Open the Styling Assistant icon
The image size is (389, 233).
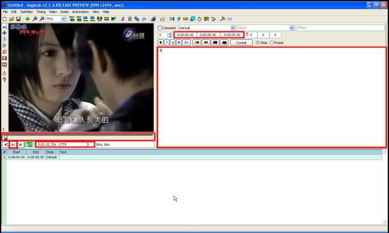click(x=179, y=19)
